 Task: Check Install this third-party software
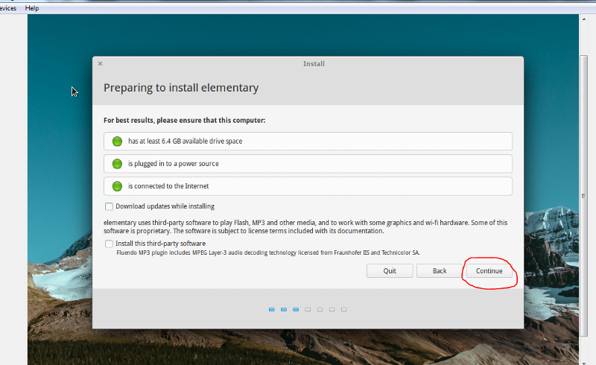click(109, 244)
